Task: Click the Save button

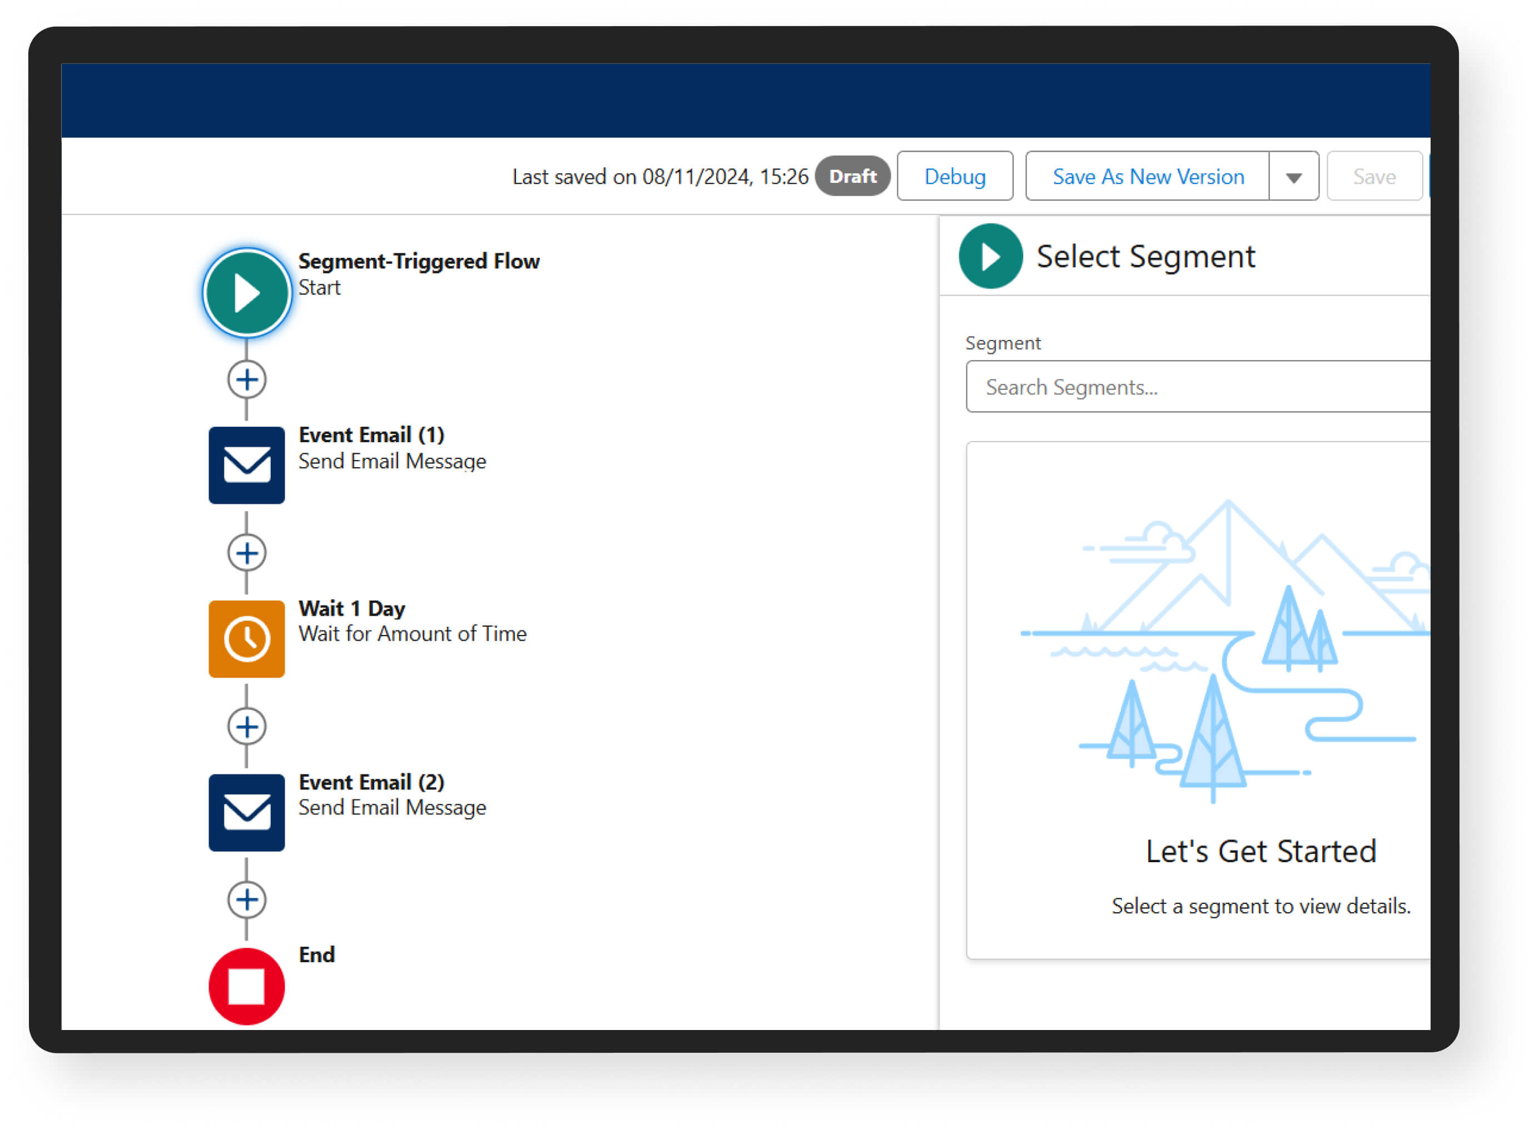Action: [x=1374, y=176]
